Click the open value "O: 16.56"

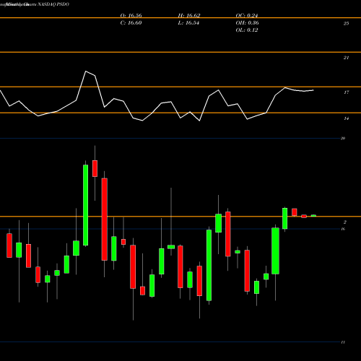(x=131, y=15)
